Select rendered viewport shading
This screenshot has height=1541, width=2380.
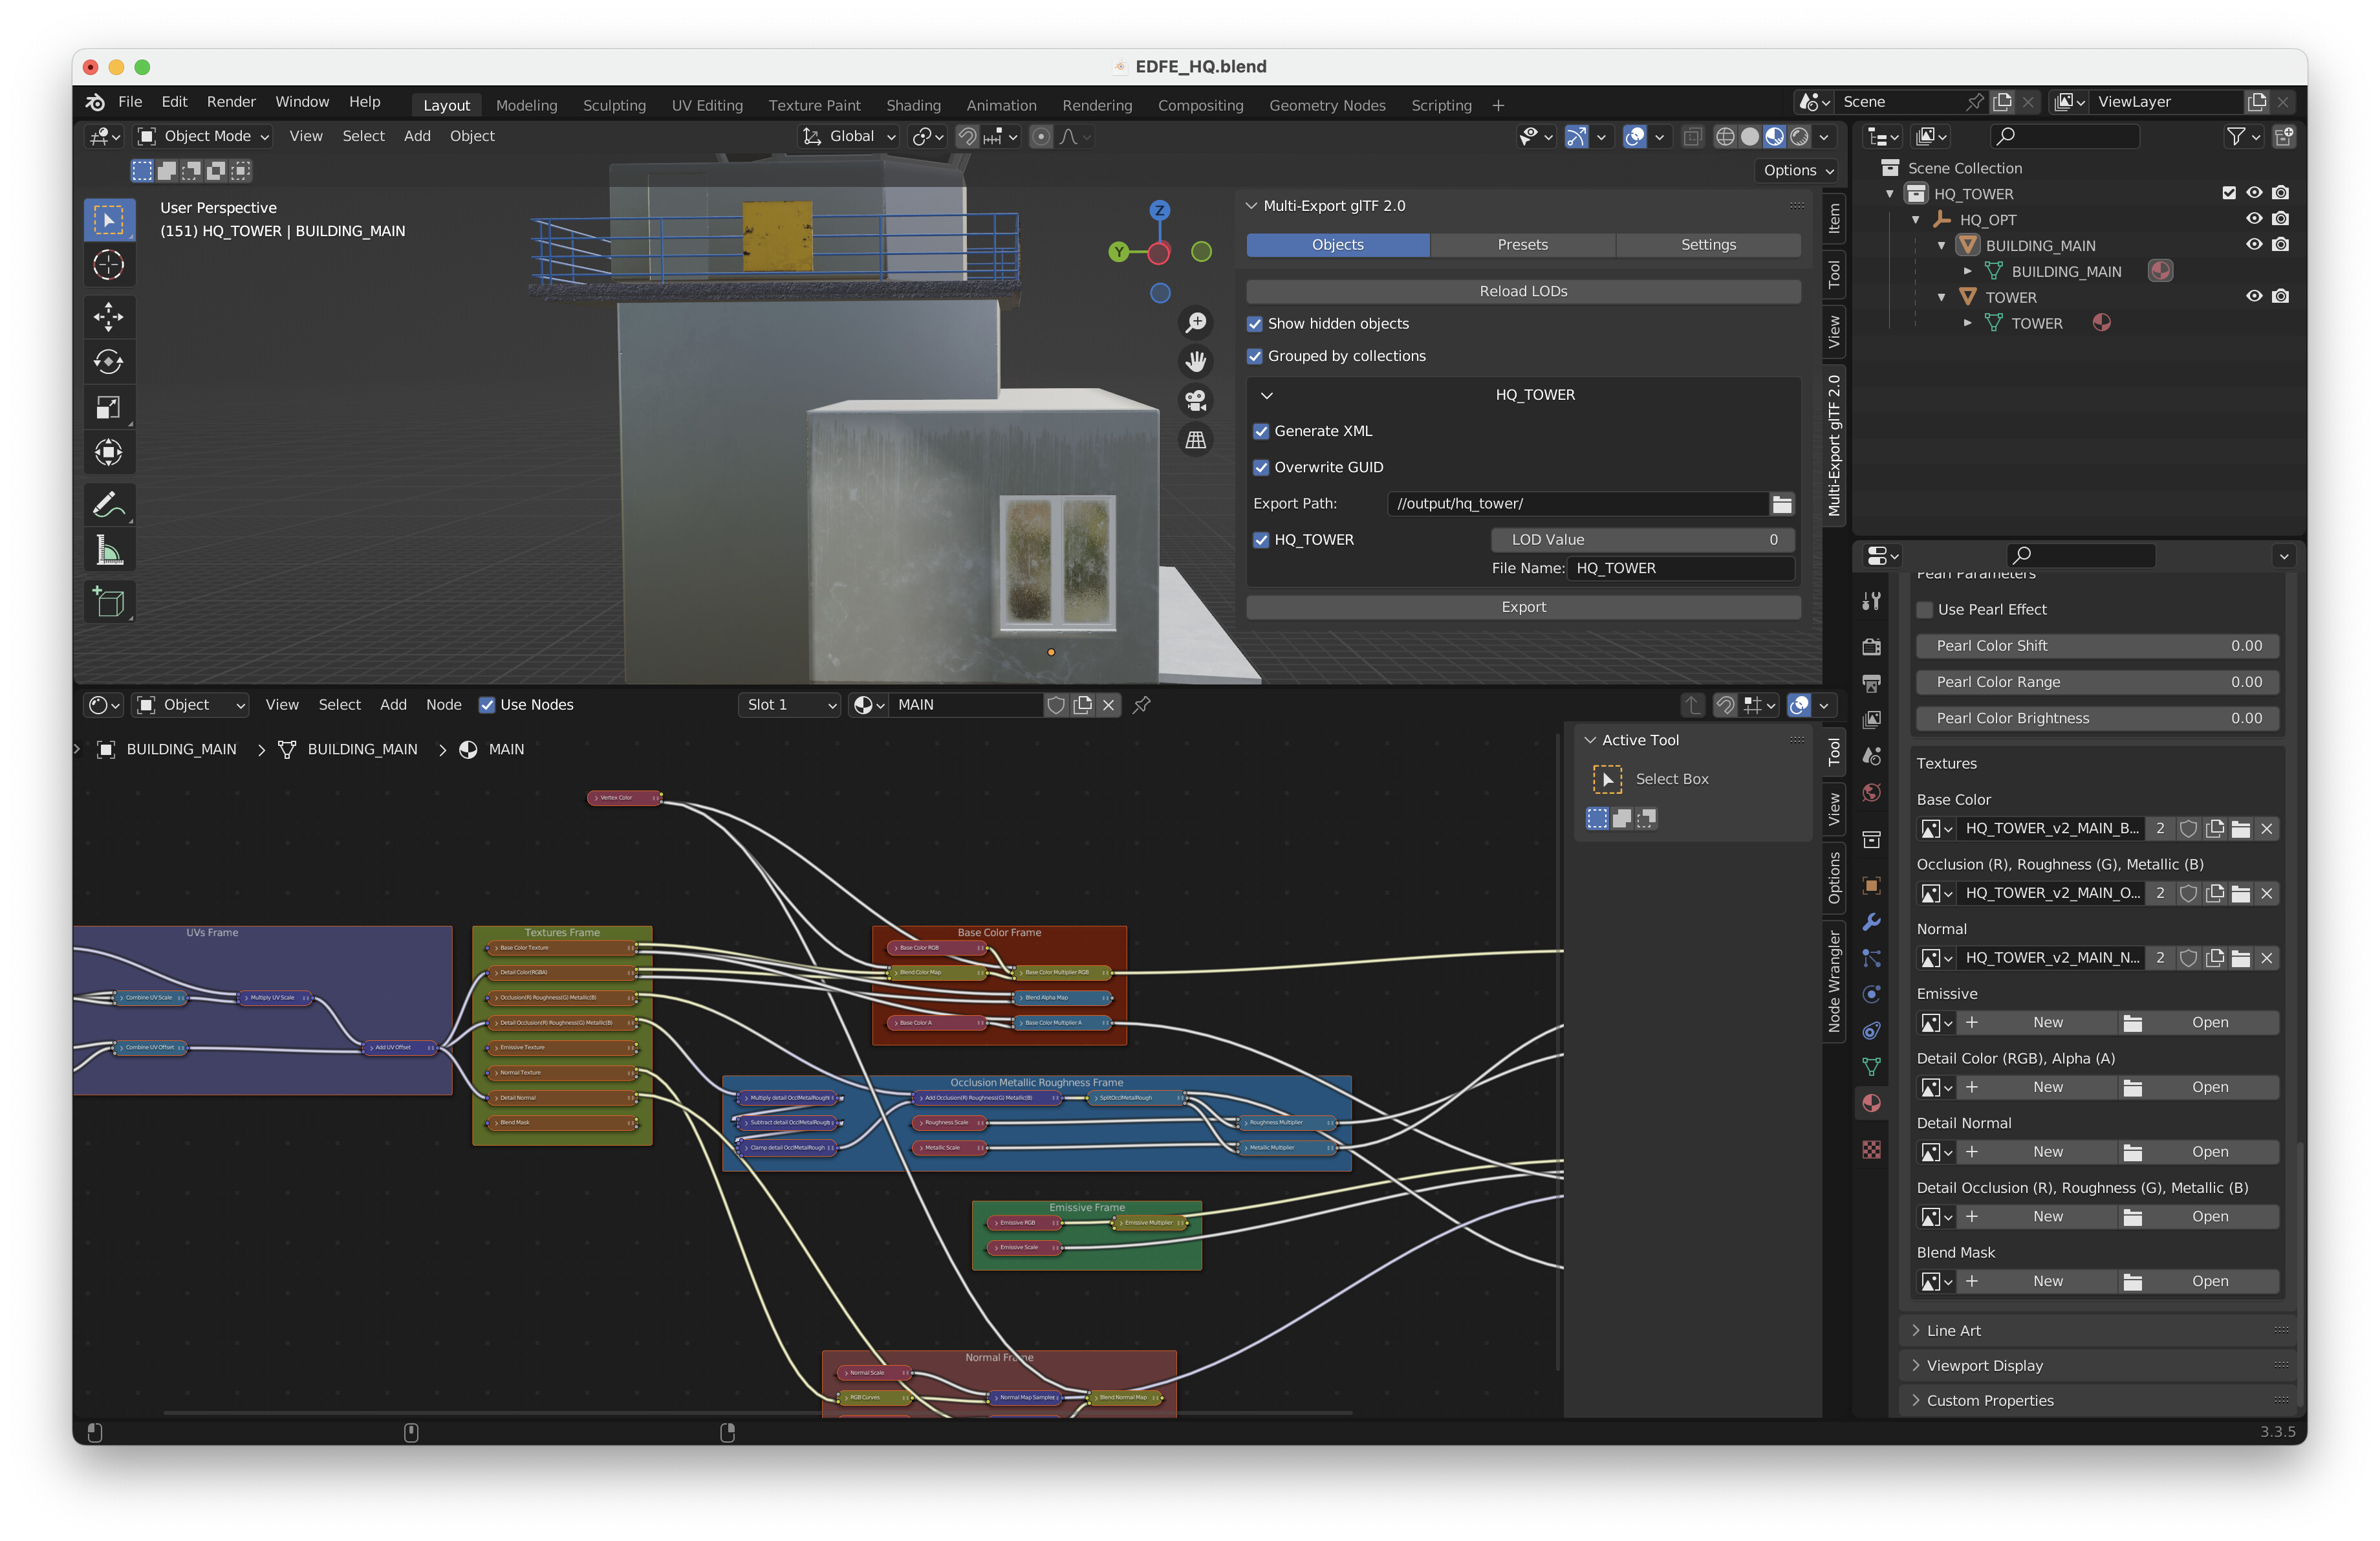pyautogui.click(x=1799, y=137)
